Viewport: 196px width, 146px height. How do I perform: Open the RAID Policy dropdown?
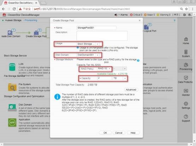(x=104, y=69)
